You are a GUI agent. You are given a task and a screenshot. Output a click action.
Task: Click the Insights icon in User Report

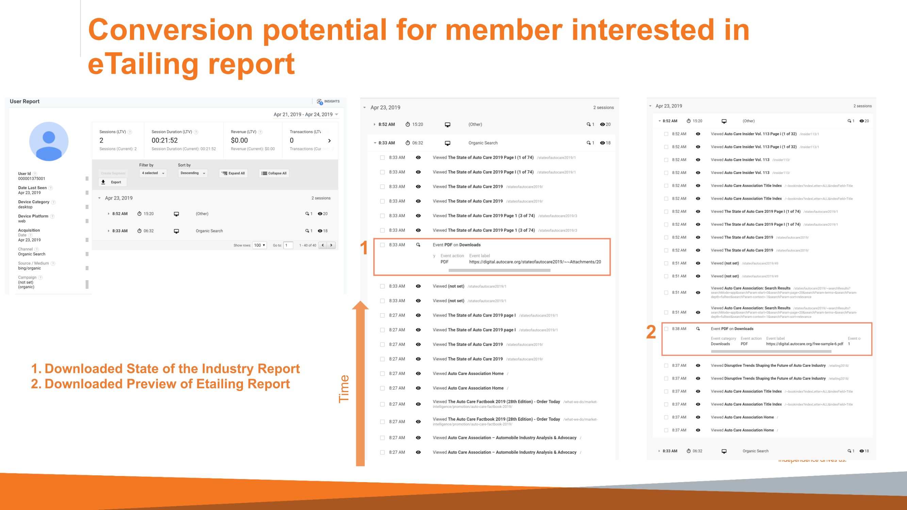pyautogui.click(x=319, y=101)
